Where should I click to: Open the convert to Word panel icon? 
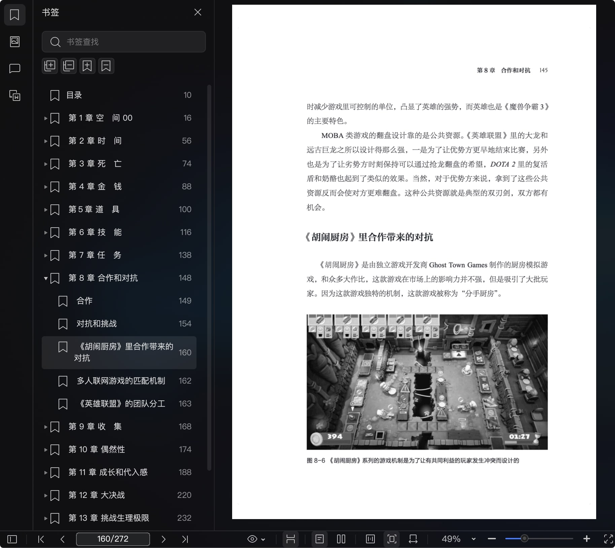pyautogui.click(x=14, y=95)
